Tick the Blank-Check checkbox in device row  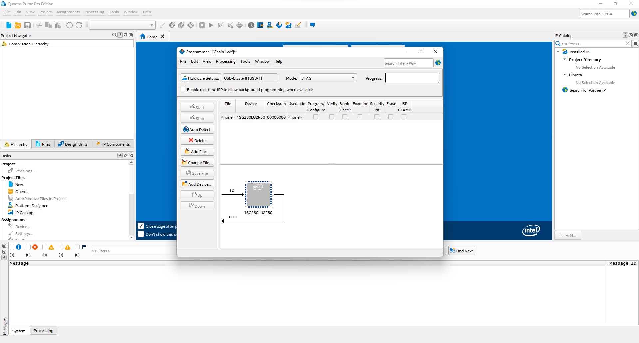[x=345, y=117]
